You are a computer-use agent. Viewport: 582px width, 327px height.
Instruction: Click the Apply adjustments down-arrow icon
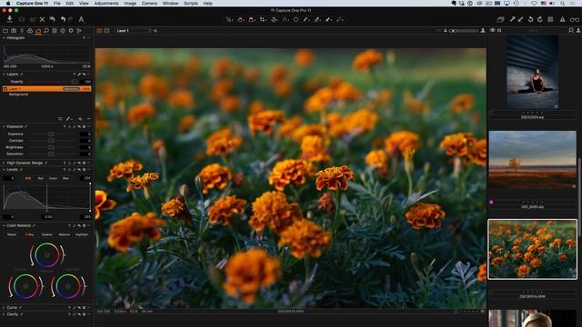pos(520,19)
